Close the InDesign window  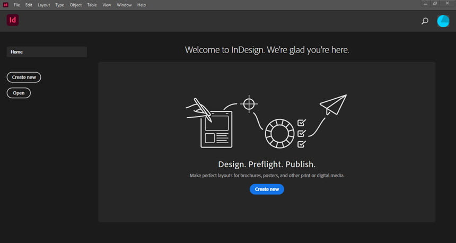(448, 4)
